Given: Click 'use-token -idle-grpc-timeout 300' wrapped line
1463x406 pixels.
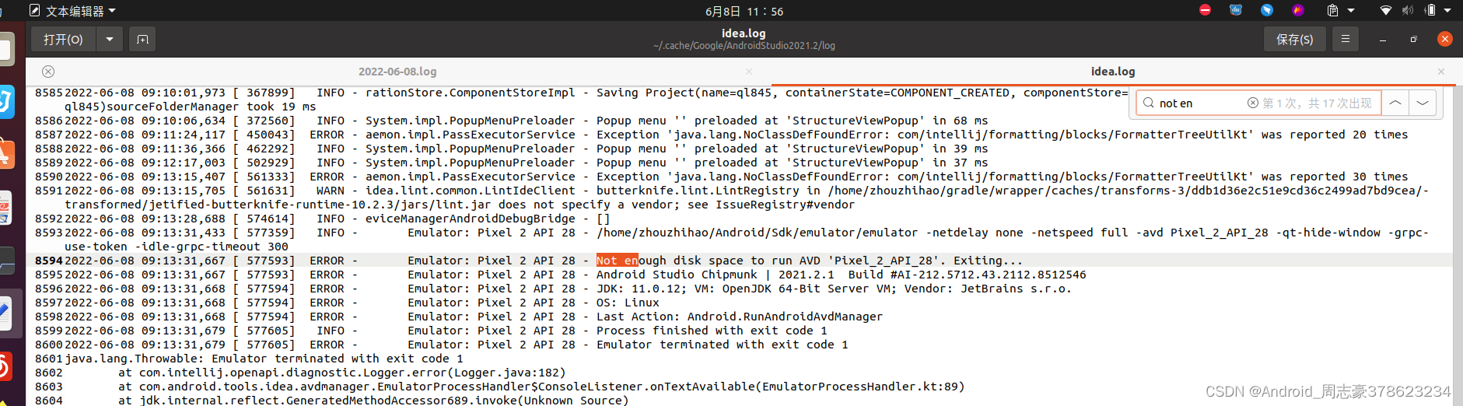Looking at the screenshot, I should (177, 247).
